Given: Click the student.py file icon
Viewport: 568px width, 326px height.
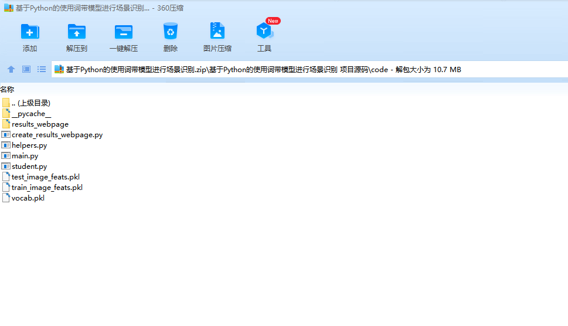Looking at the screenshot, I should click(6, 166).
